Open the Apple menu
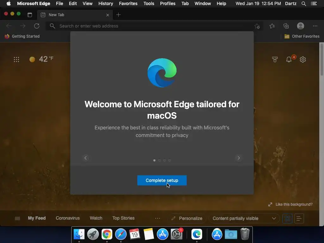Viewport: 324px width, 243px height. click(9, 3)
